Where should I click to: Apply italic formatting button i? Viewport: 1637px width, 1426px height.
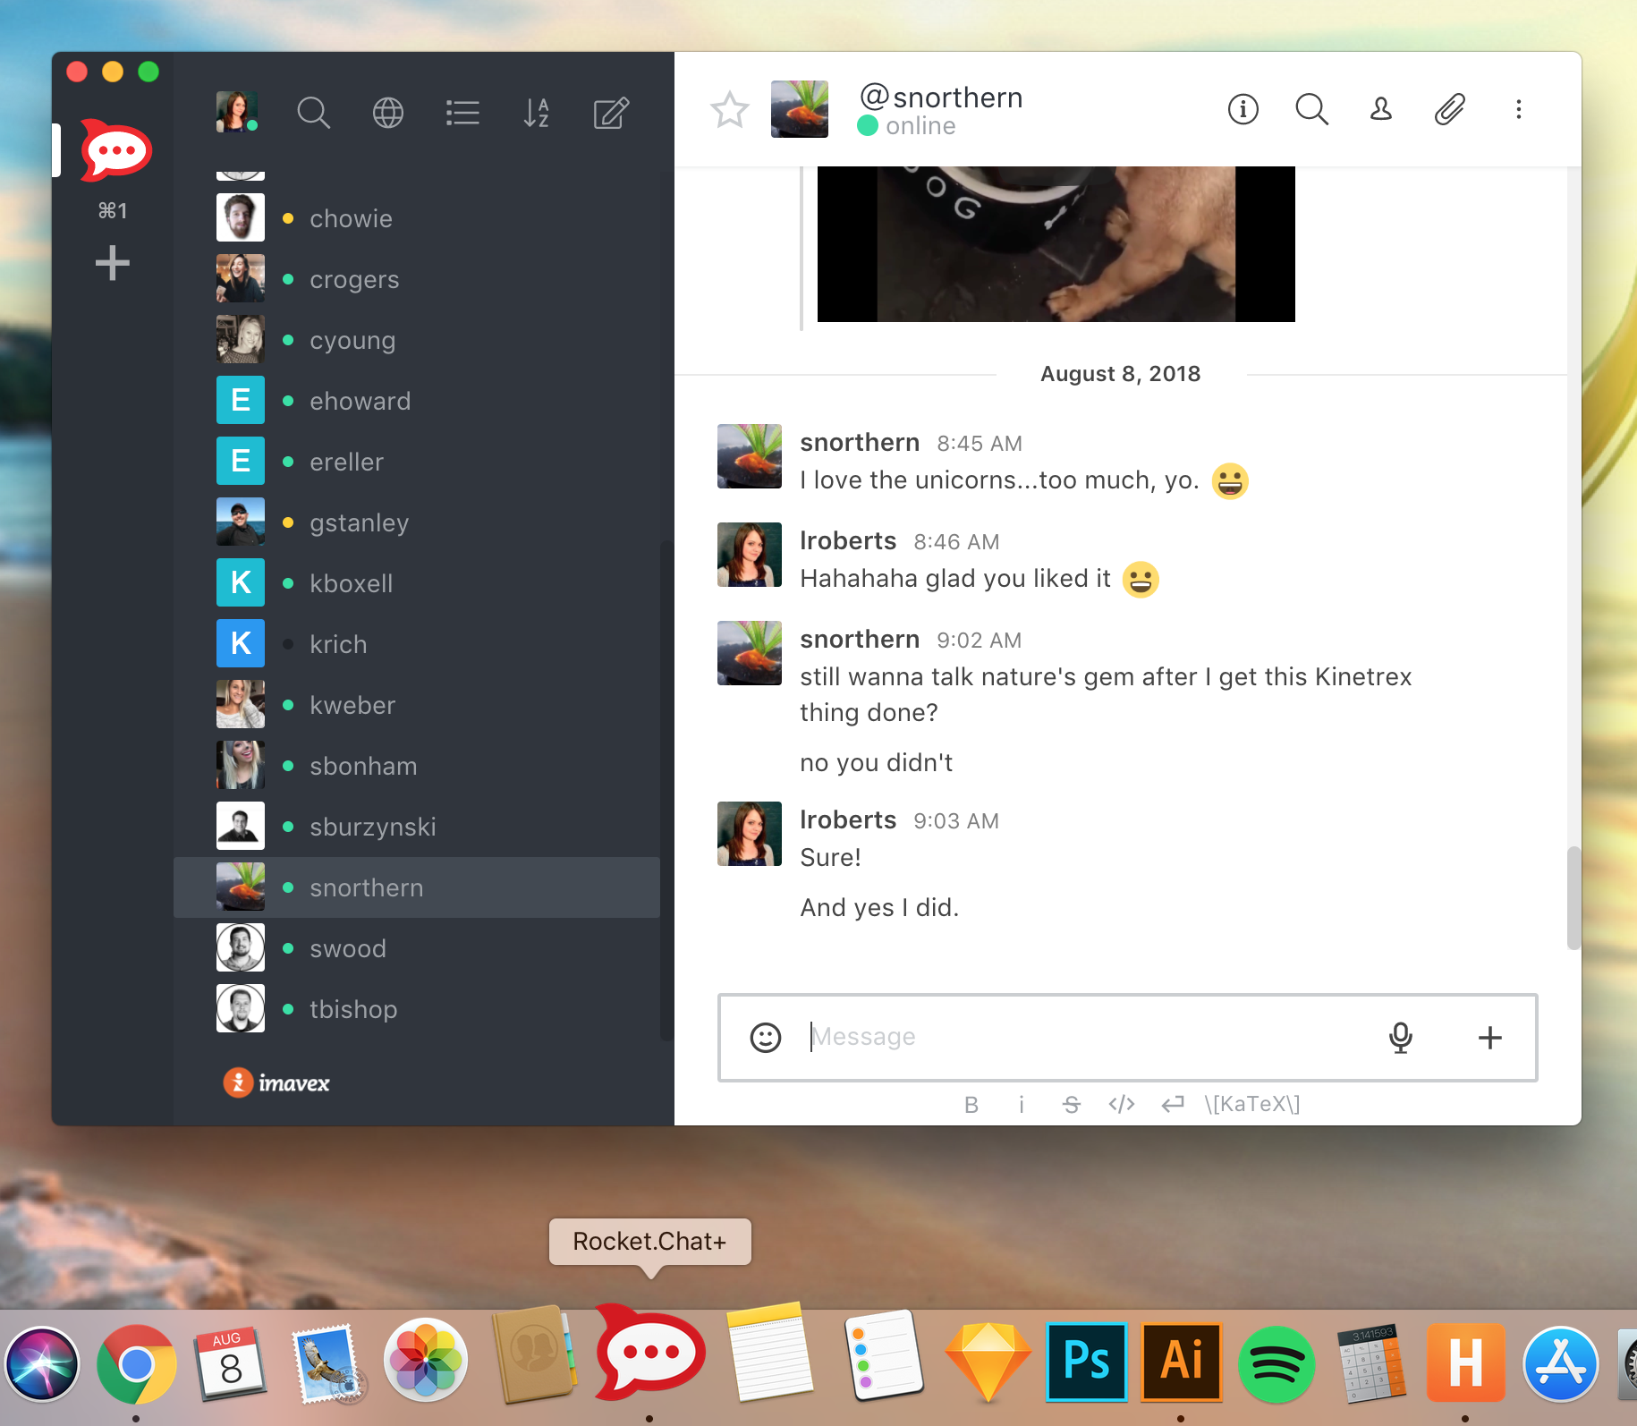pos(1022,1105)
